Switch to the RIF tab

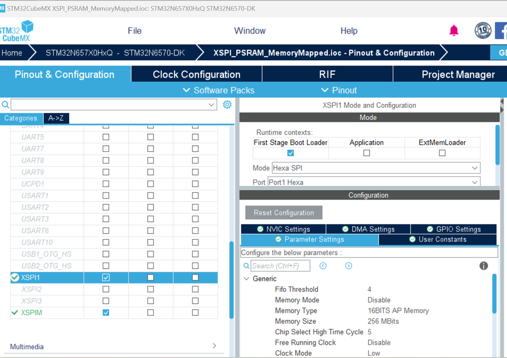coord(327,74)
